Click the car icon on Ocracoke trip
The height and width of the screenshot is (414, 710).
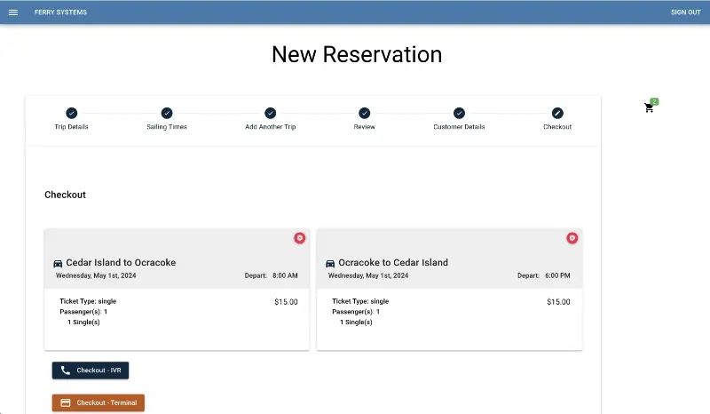331,263
